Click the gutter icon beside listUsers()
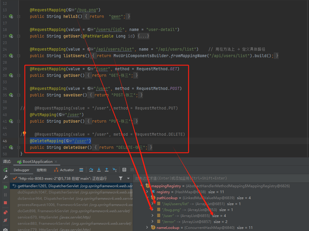 [x=11, y=56]
